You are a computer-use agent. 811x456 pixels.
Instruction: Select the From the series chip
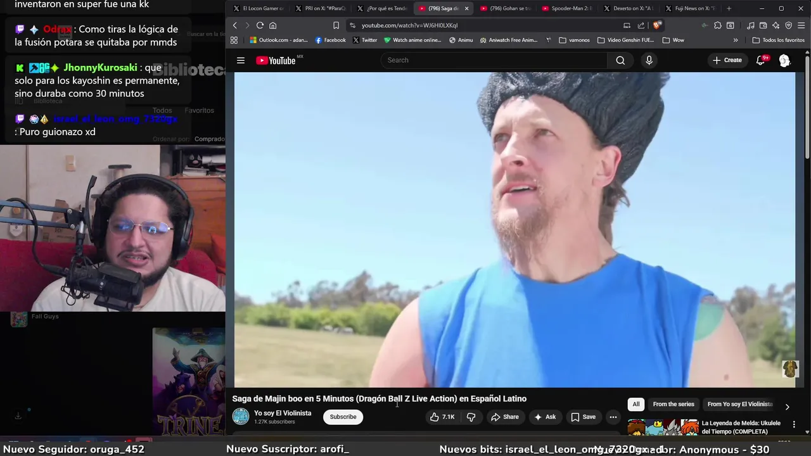click(674, 404)
